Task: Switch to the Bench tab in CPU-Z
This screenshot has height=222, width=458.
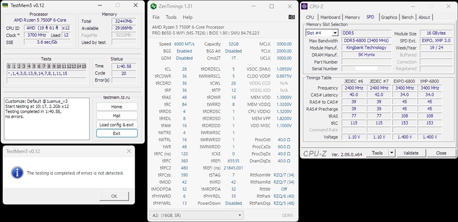Action: pyautogui.click(x=407, y=17)
